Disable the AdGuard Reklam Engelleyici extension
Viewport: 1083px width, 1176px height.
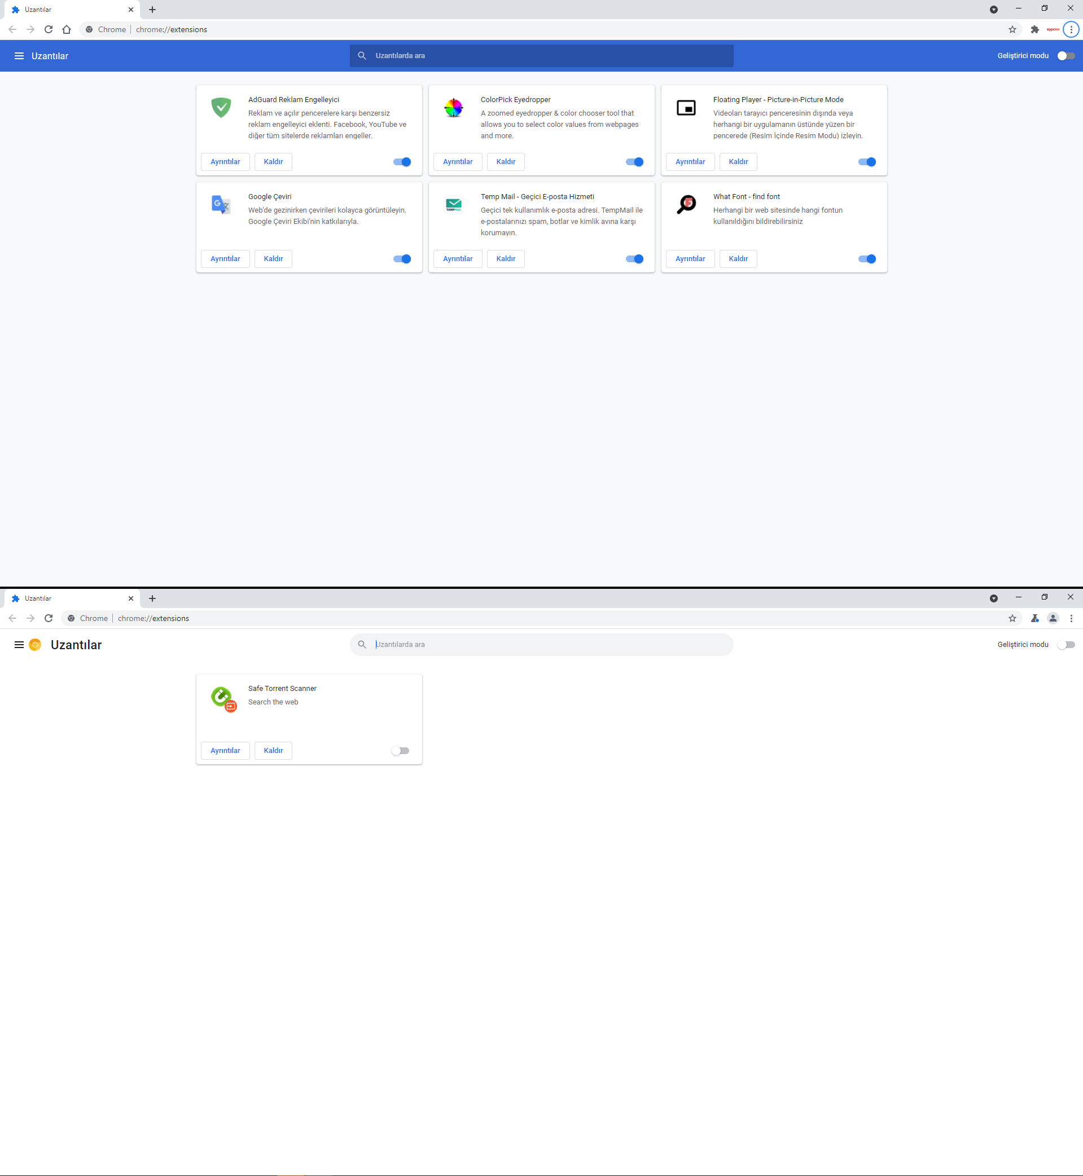[402, 162]
